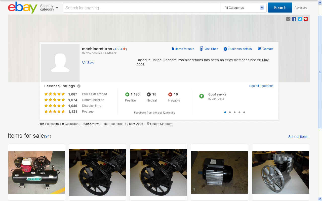Click the 99.2% positive Feedback text
Viewport: 322px width, 201px height.
pyautogui.click(x=99, y=53)
